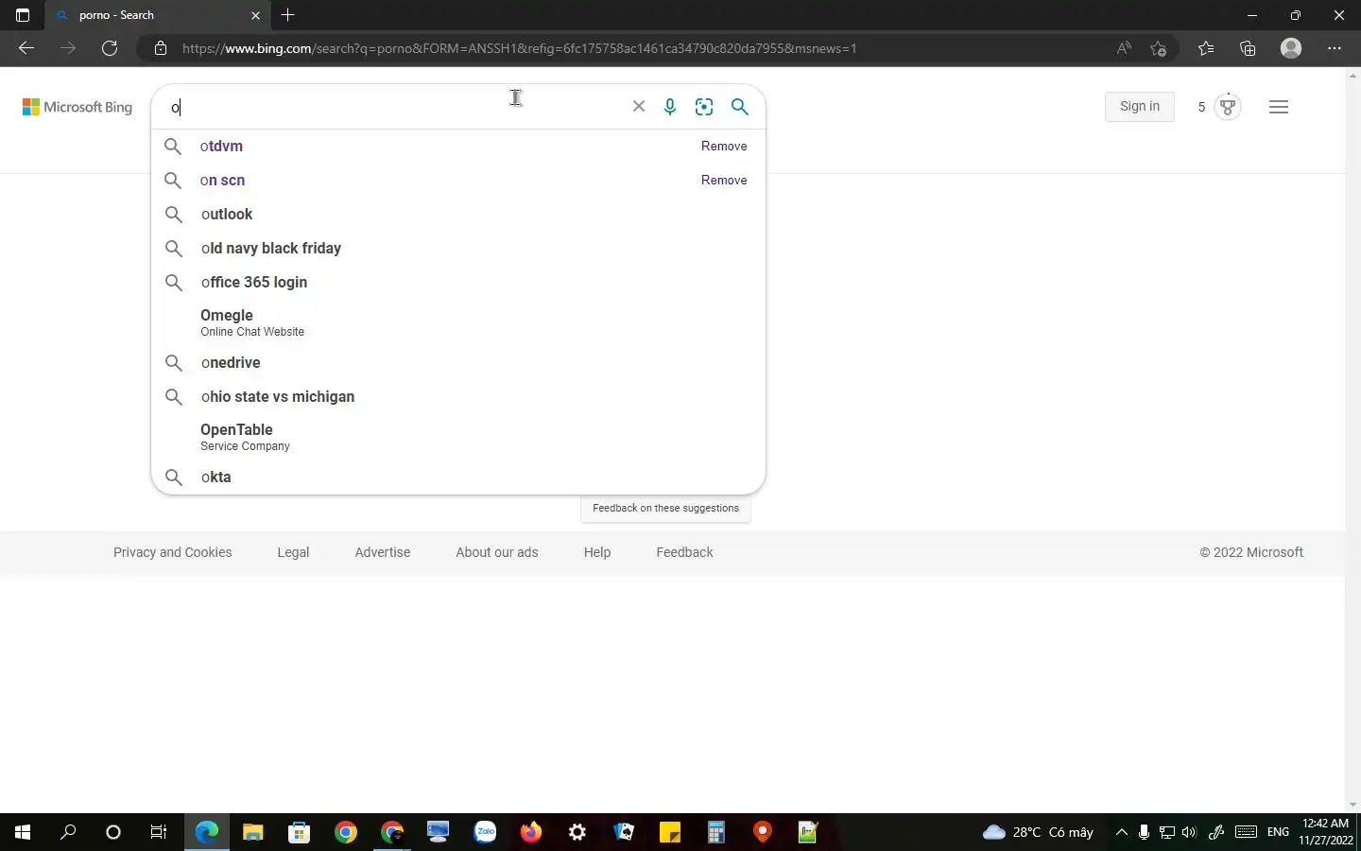The height and width of the screenshot is (851, 1361).
Task: Open the Advertise footer link
Action: tap(383, 552)
